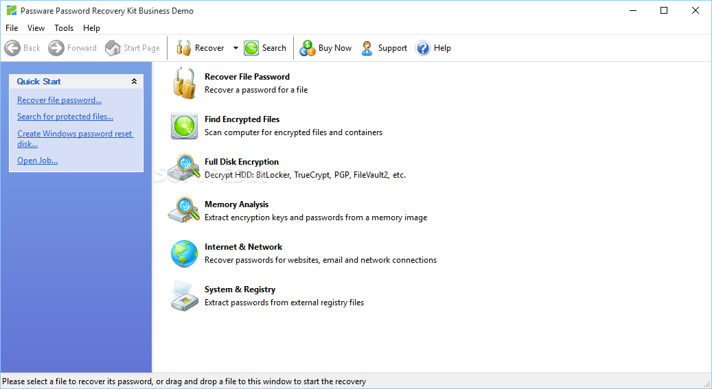
Task: Click the System & Registry computer icon
Action: click(185, 296)
